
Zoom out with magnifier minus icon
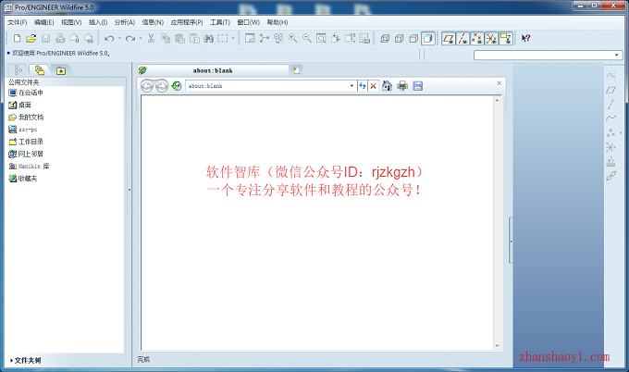307,38
